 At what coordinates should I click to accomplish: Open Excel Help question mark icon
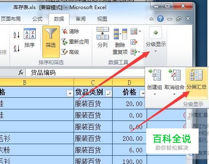pyautogui.click(x=160, y=19)
